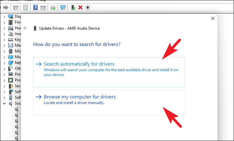The height and width of the screenshot is (141, 234).
Task: Select the Processors icon in the tree
Action: (11, 80)
